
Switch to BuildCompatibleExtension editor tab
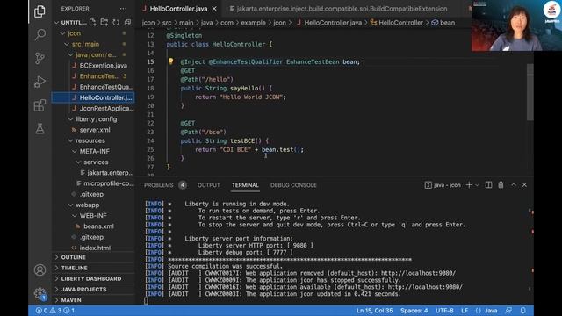pos(342,8)
